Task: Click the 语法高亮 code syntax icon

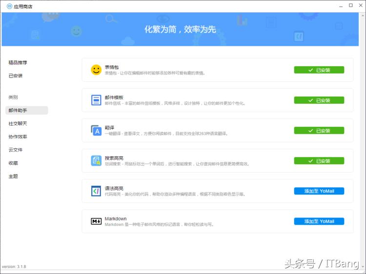Action: coord(96,191)
